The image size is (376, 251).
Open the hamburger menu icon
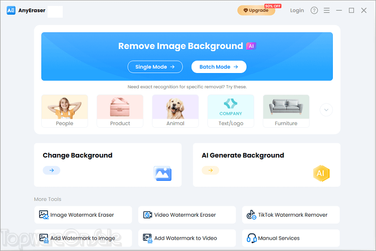point(326,10)
